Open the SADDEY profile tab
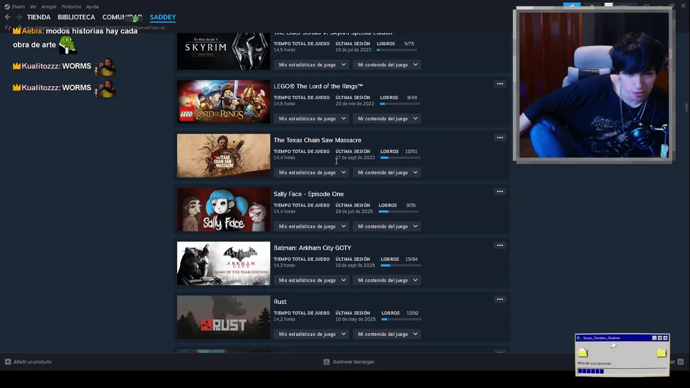 point(163,17)
